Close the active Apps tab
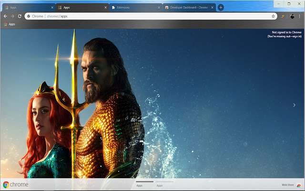Image resolution: width=305 pixels, height=191 pixels. point(106,8)
